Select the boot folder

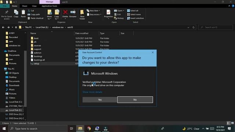36,38
